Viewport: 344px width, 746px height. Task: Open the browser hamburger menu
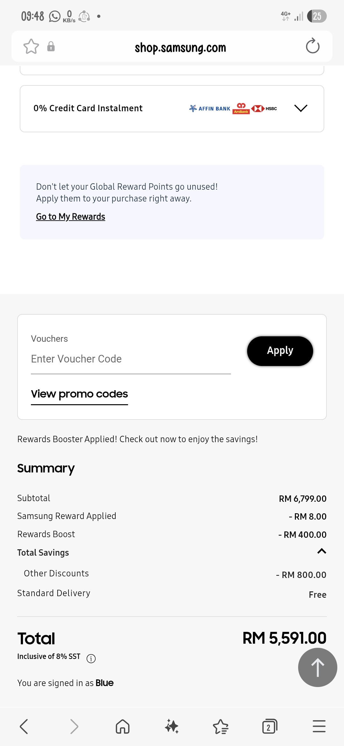click(319, 726)
